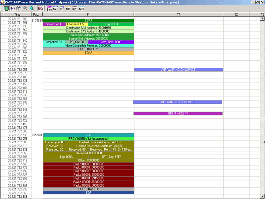265x199 pixels.
Task: Toggle the expanded waveform view icon
Action: point(6,8)
